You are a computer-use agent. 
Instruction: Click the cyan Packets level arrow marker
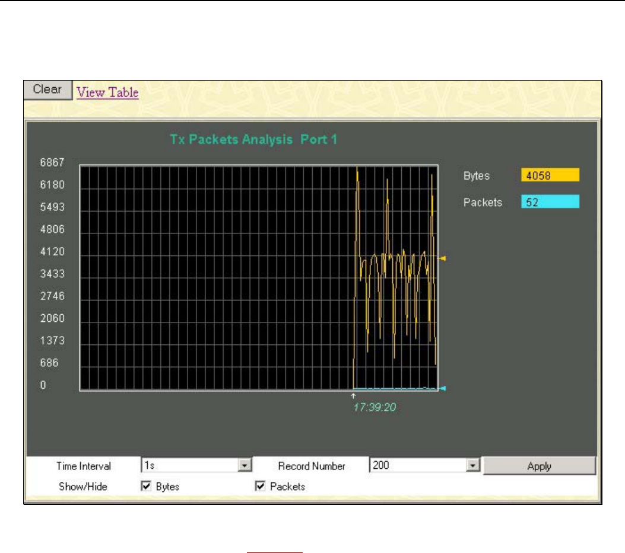click(x=443, y=389)
